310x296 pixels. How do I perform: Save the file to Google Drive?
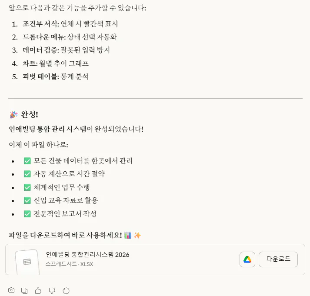pos(247,259)
